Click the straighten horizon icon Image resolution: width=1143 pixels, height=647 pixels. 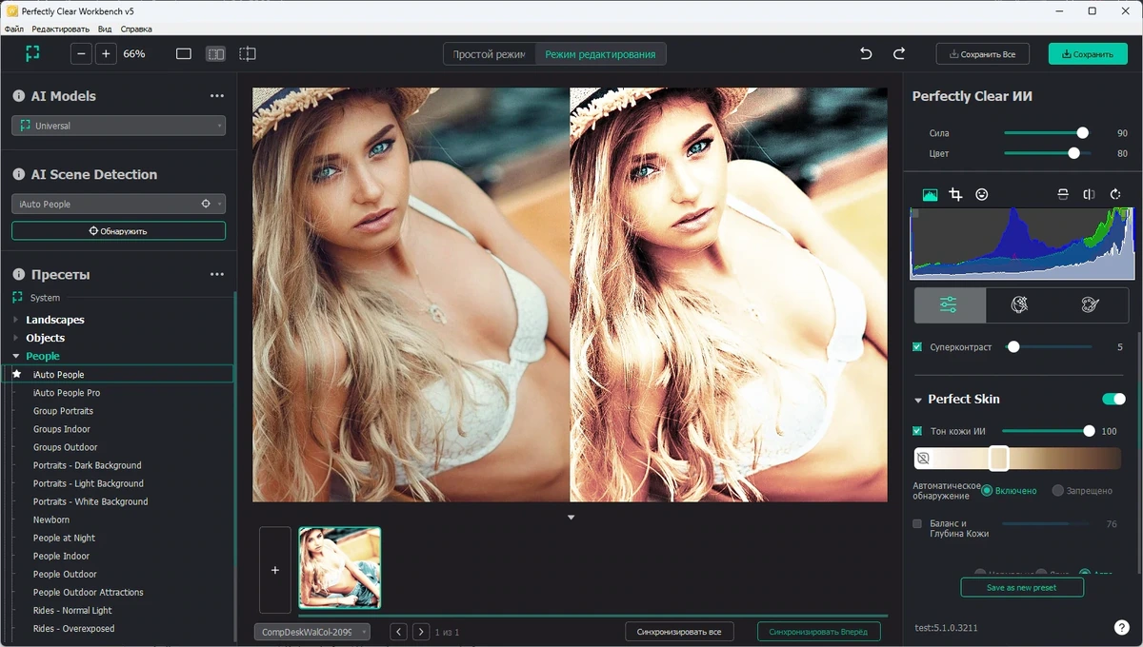tap(1063, 194)
